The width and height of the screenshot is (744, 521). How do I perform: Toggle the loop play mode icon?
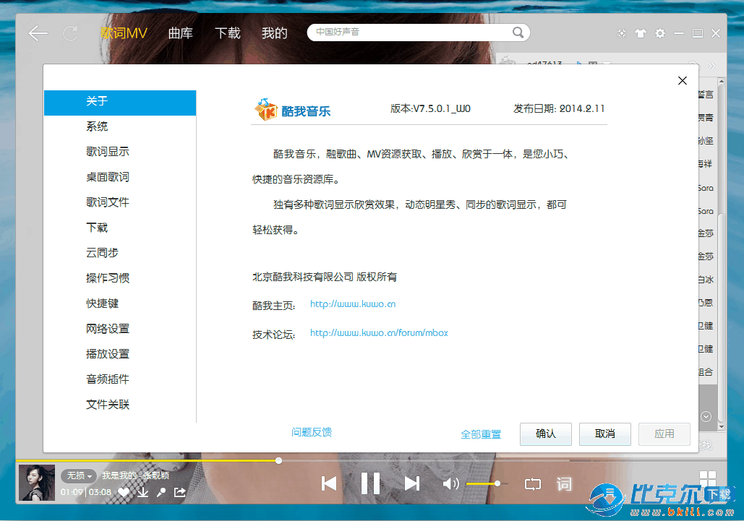532,484
